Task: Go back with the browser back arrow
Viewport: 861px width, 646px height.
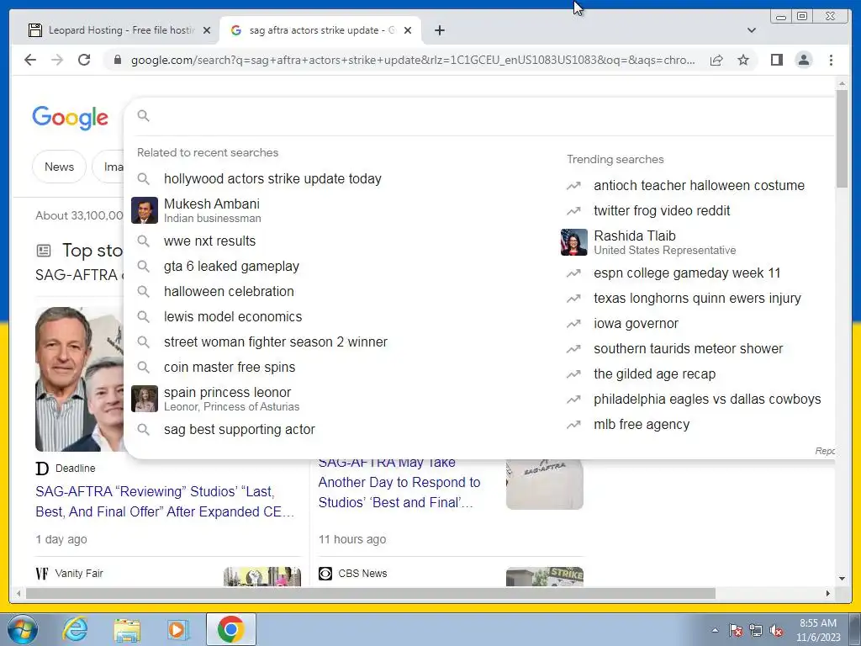Action: coord(30,60)
